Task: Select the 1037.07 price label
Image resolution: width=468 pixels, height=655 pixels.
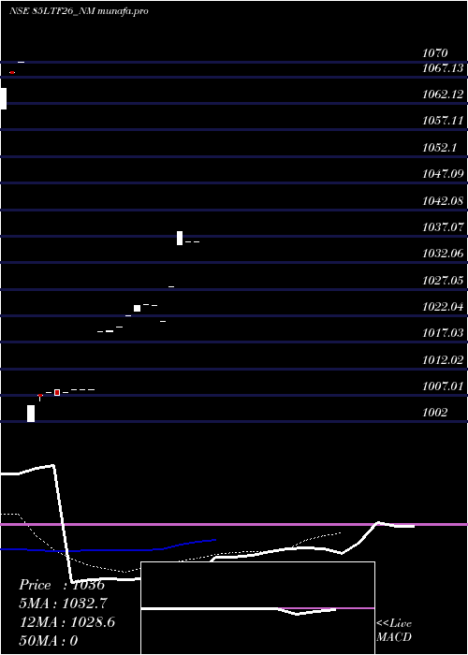Action: pyautogui.click(x=443, y=227)
